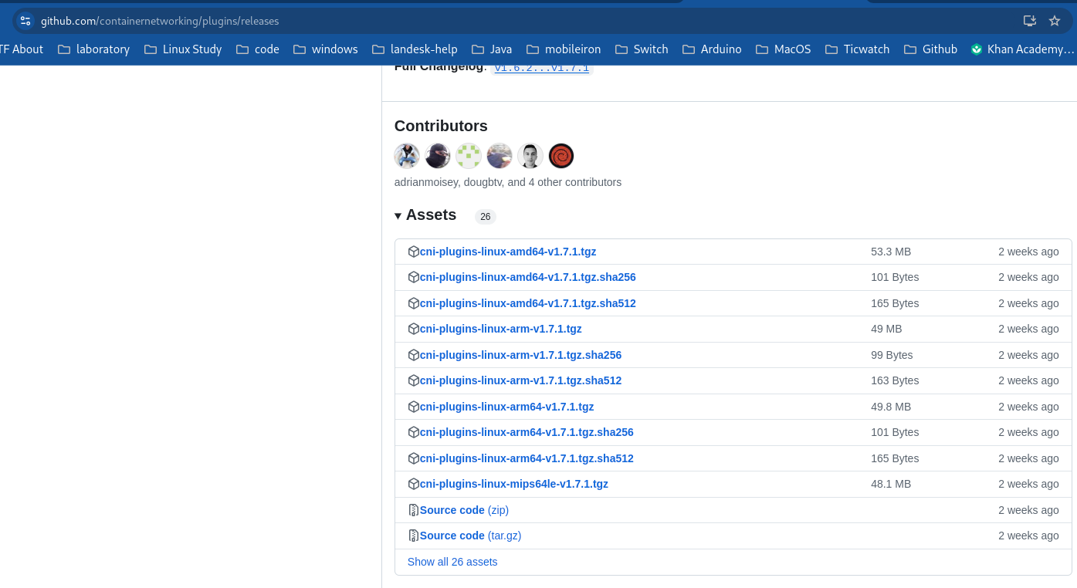1077x588 pixels.
Task: Click the file icon next to Source code (zip)
Action: (x=413, y=509)
